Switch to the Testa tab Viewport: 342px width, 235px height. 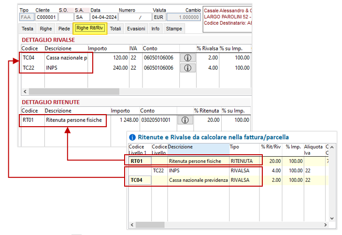pos(28,29)
